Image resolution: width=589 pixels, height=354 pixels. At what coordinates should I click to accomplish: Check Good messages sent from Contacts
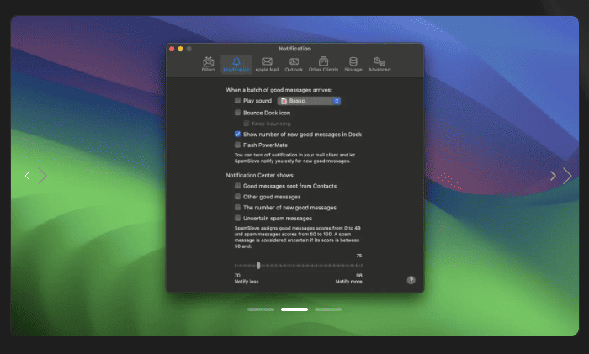pos(237,186)
